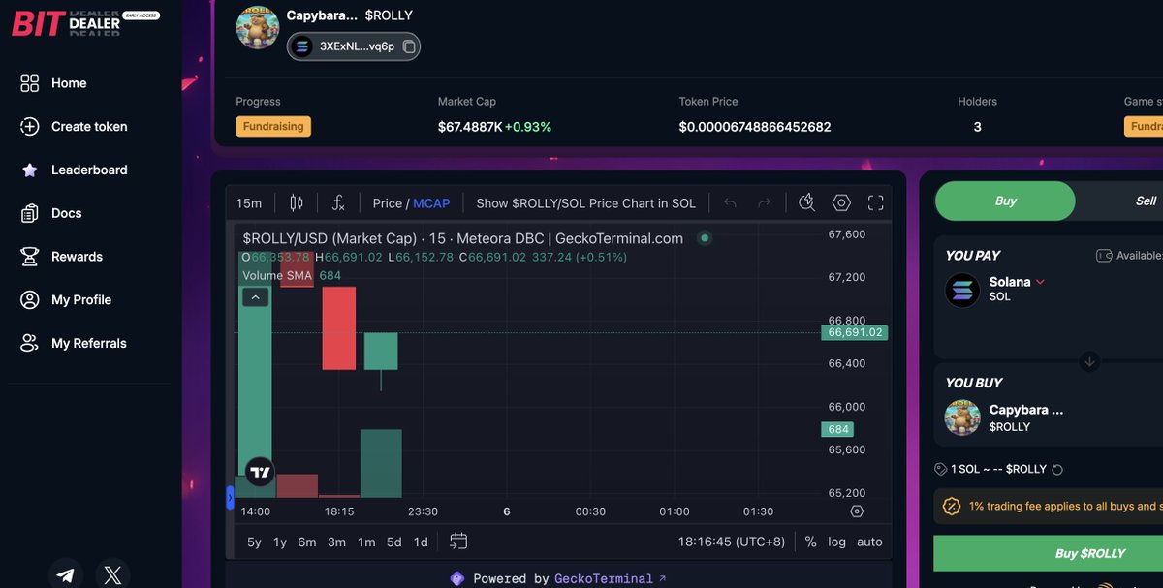Open the Rewards page

pyautogui.click(x=62, y=257)
